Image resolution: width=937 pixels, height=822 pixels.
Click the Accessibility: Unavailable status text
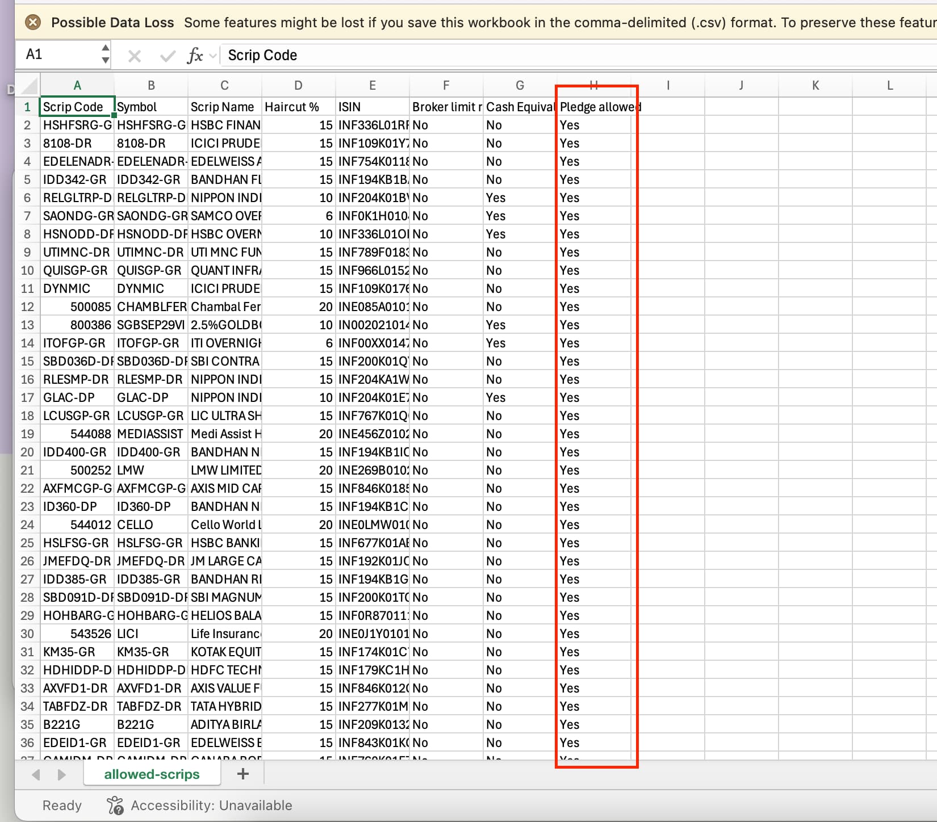tap(211, 805)
